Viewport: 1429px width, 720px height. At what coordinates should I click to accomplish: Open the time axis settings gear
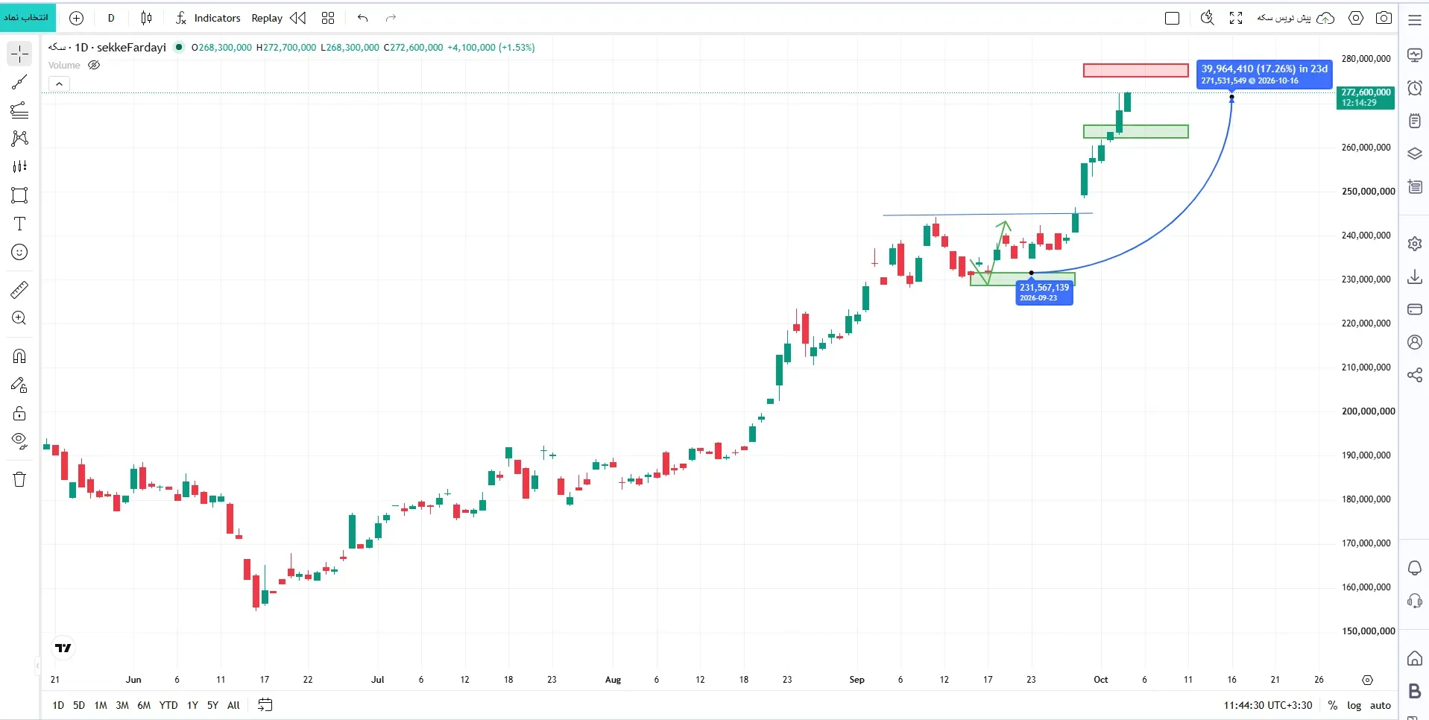1367,680
